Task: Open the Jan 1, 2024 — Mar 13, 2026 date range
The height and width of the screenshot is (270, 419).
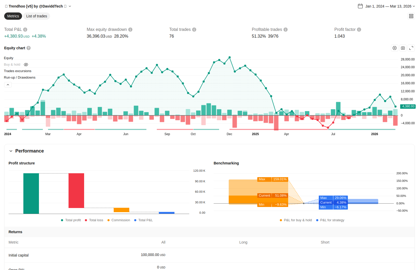Action: point(388,6)
